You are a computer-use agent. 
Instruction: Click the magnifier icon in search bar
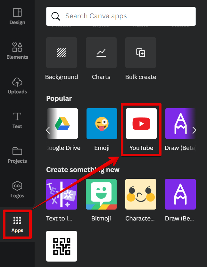pos(56,16)
